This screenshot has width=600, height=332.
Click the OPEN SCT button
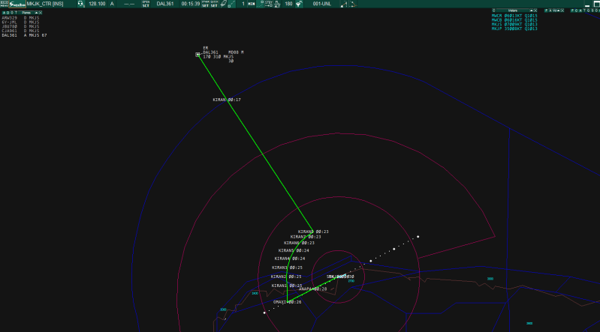point(146,4)
